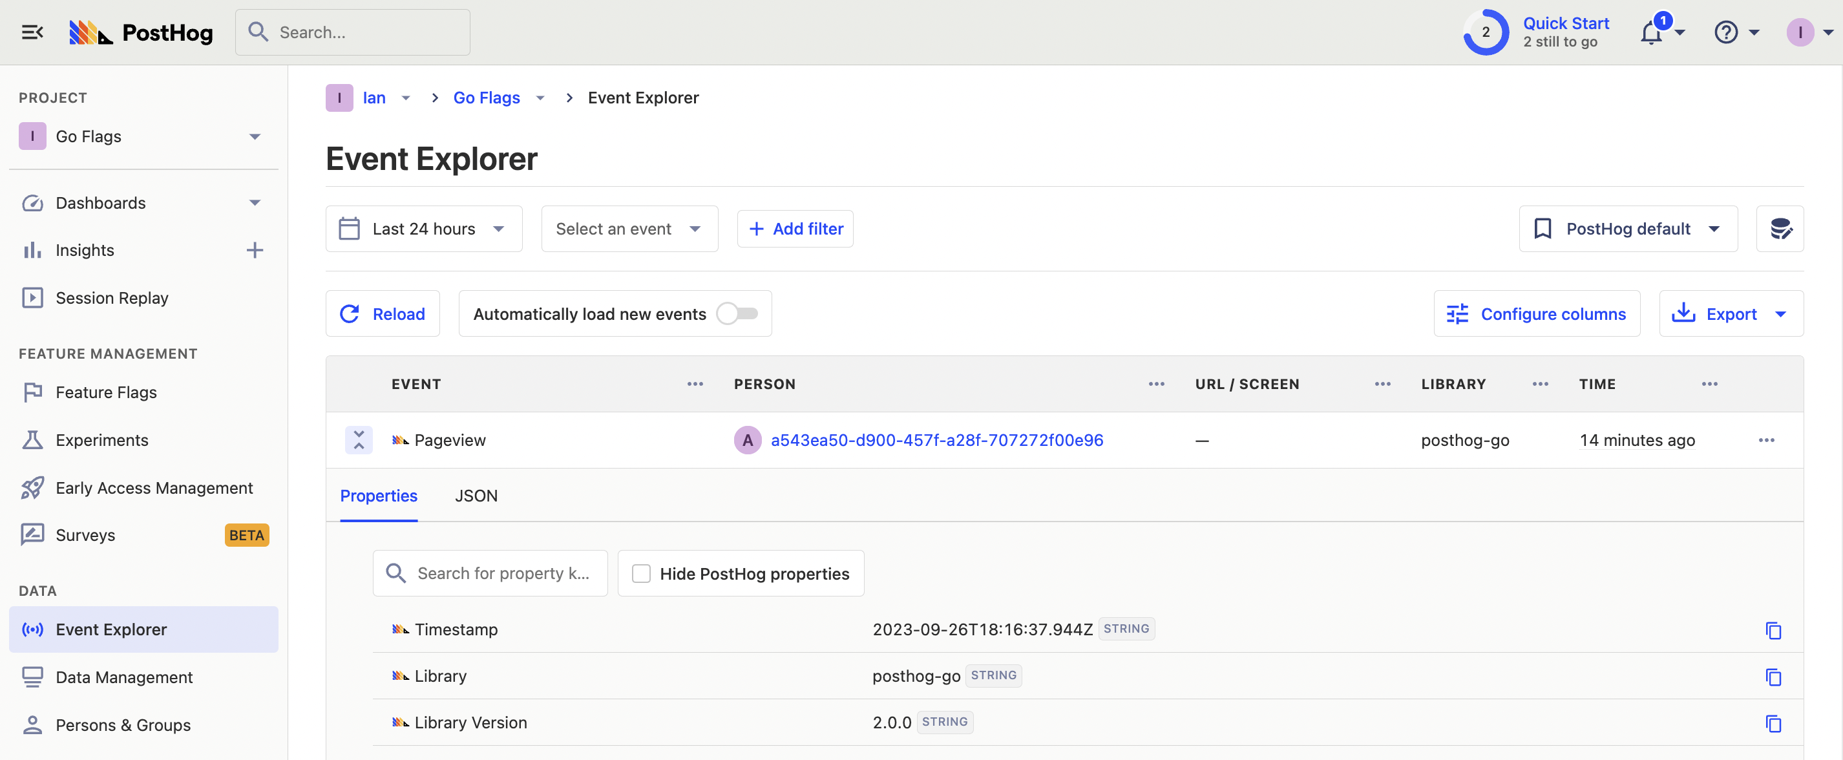Open the EVENT column options menu
The image size is (1843, 760).
(x=695, y=385)
